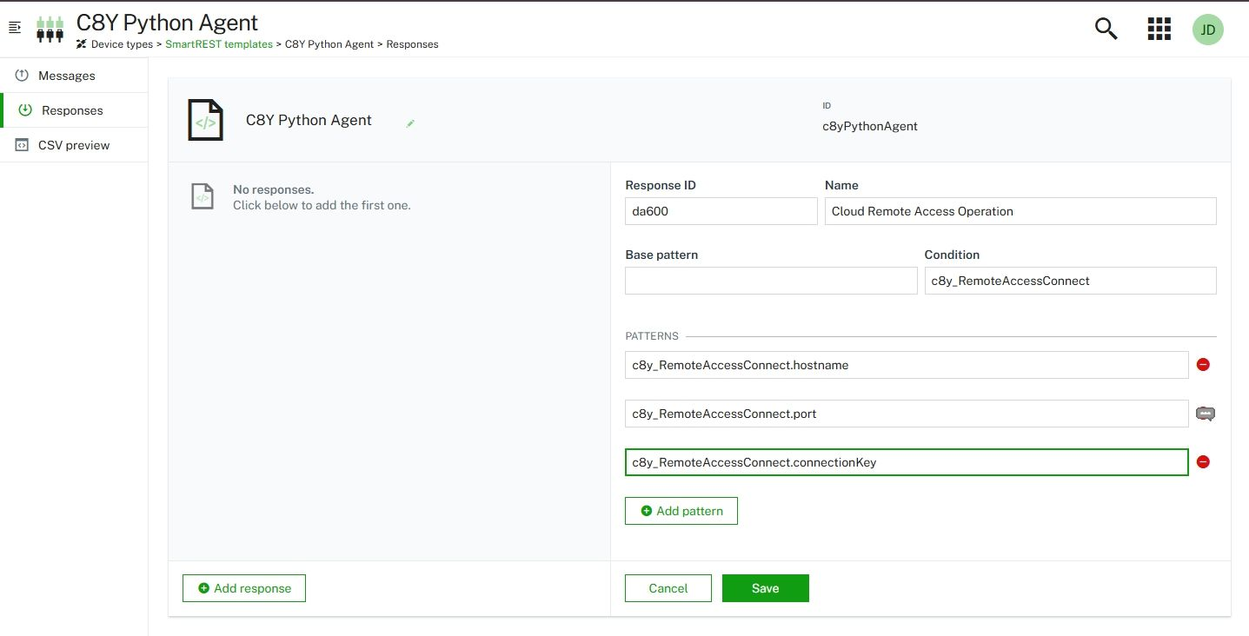Click the icon beside the port pattern
This screenshot has height=636, width=1249.
1204,414
